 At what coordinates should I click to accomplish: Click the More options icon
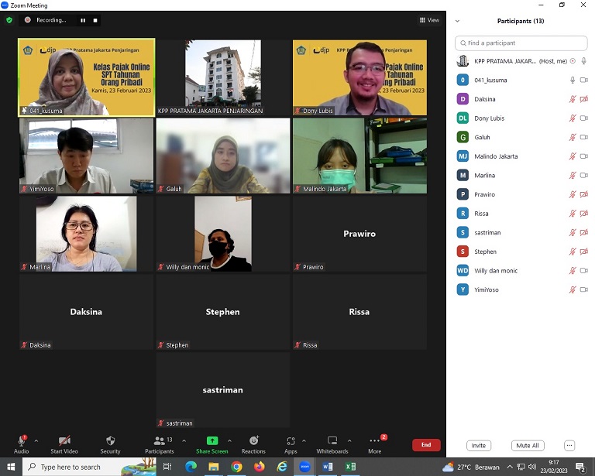point(374,441)
